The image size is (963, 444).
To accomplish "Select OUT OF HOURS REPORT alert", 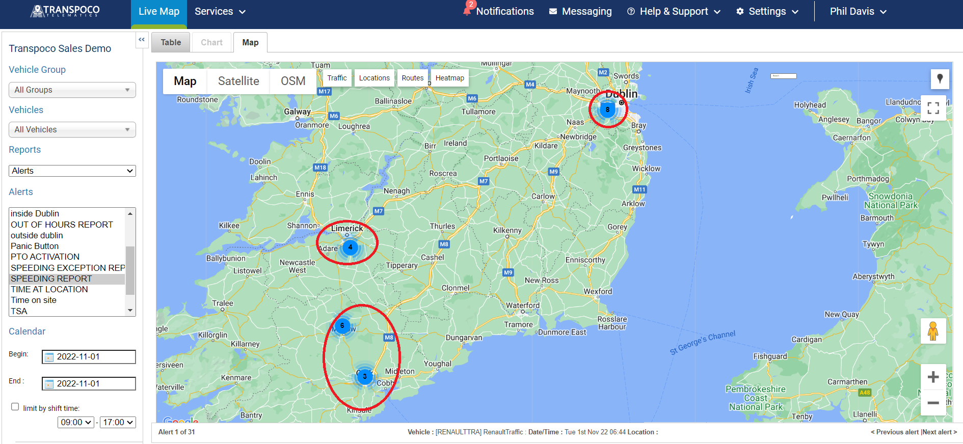I will pos(67,225).
